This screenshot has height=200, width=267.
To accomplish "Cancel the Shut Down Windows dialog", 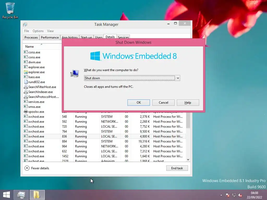I will tap(163, 103).
